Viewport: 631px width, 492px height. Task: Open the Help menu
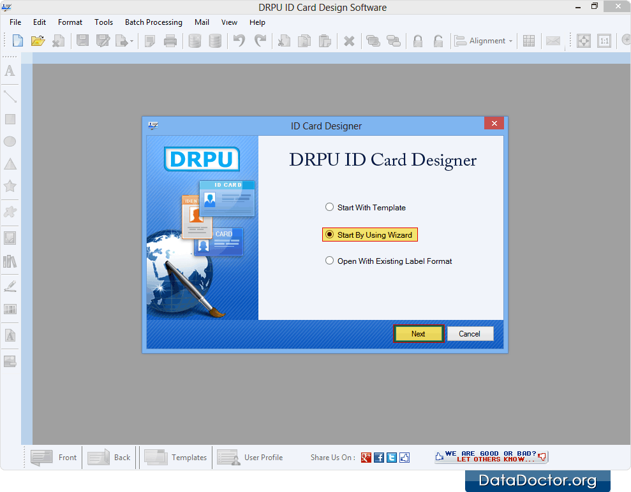pyautogui.click(x=257, y=22)
